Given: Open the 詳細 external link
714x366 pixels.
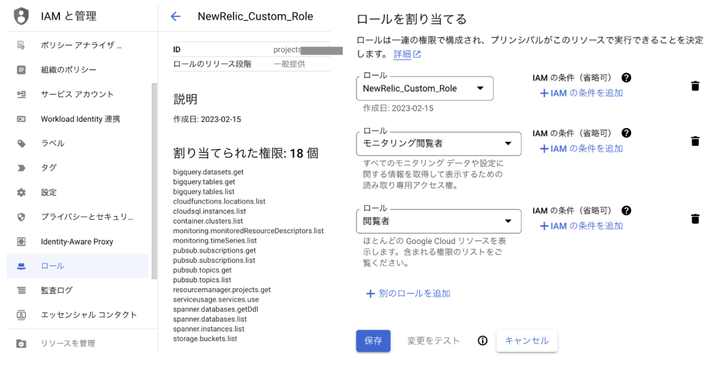Looking at the screenshot, I should (407, 54).
